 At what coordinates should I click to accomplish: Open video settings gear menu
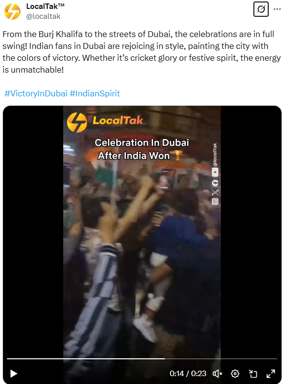tap(235, 374)
